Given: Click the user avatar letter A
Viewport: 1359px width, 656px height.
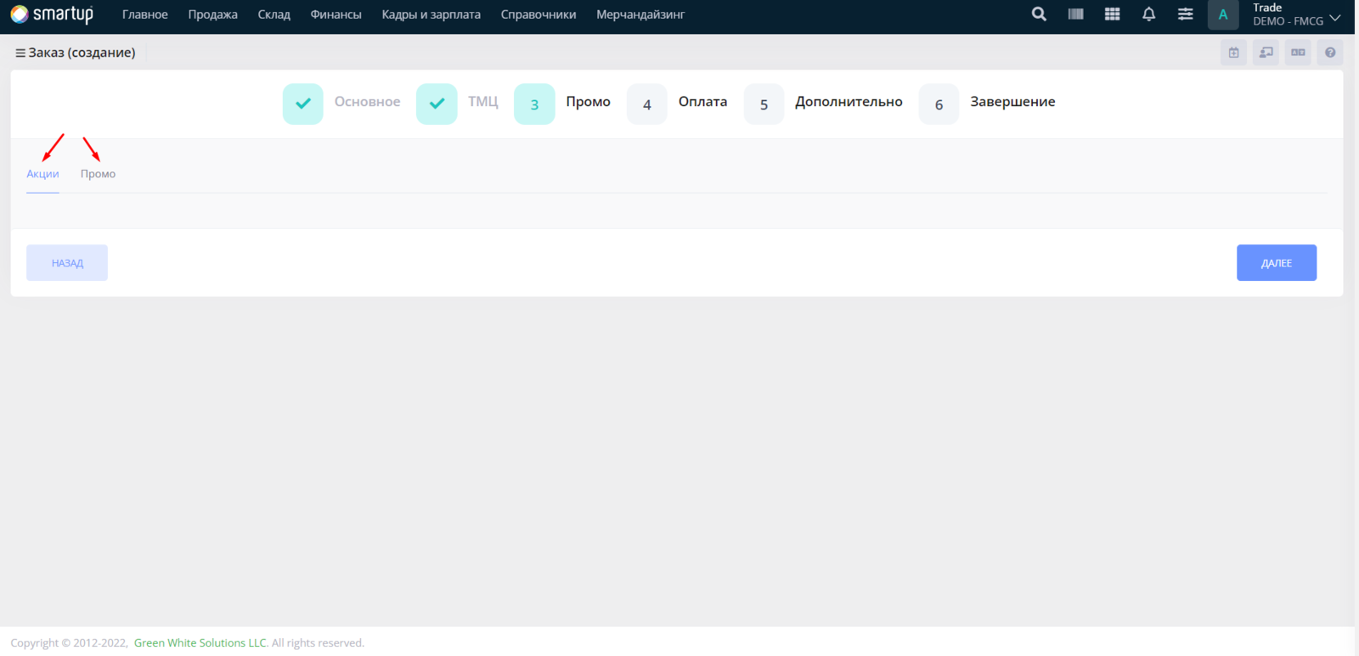Looking at the screenshot, I should [x=1223, y=14].
